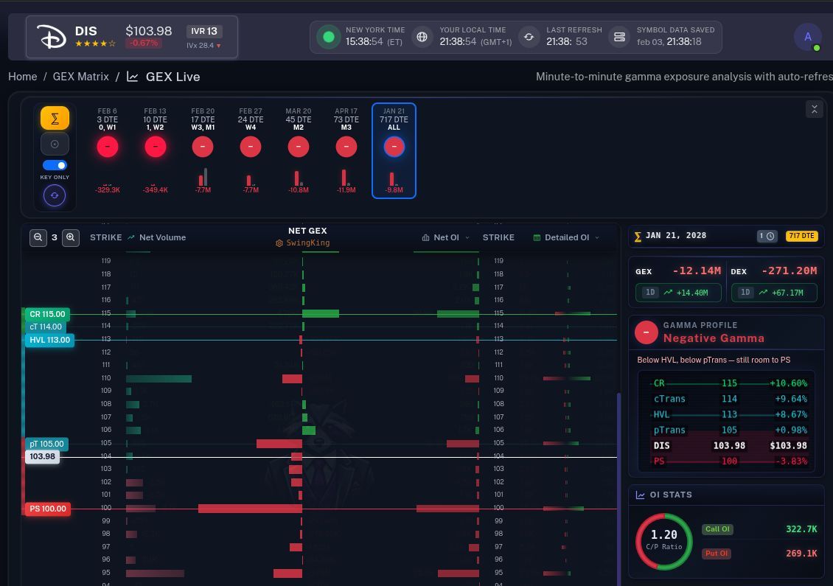Select the APR 17 73 DTE expiration
The height and width of the screenshot is (586, 833).
click(x=346, y=151)
